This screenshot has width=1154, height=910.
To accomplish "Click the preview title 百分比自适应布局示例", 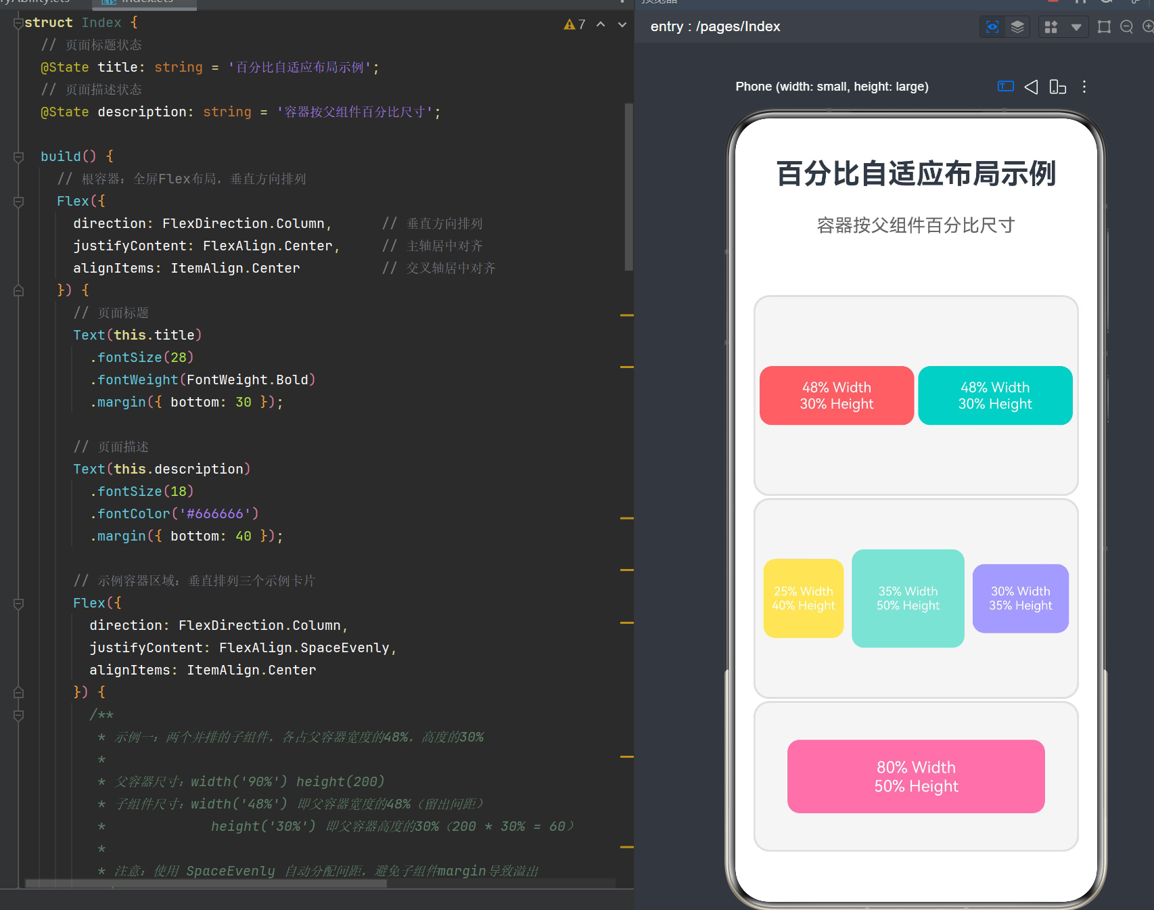I will 916,174.
